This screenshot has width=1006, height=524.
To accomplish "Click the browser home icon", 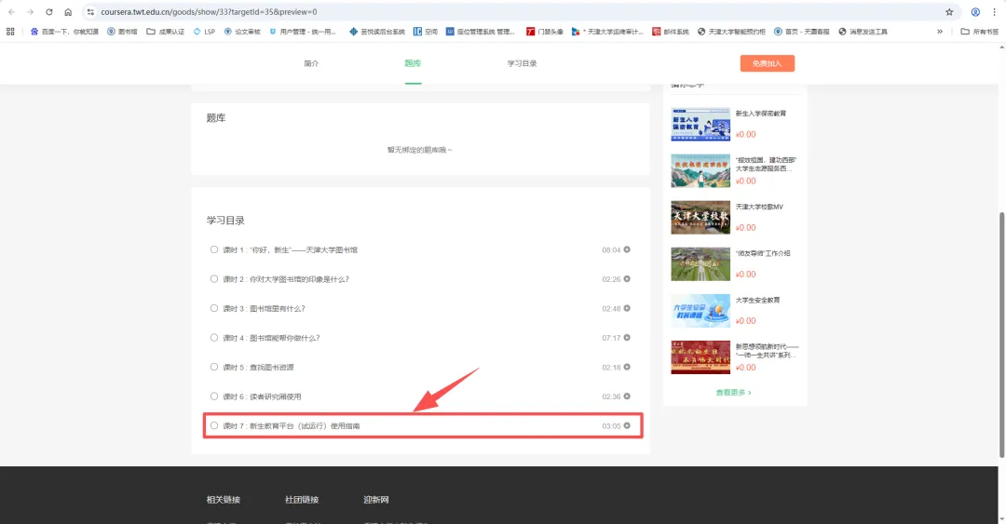I will (x=68, y=12).
